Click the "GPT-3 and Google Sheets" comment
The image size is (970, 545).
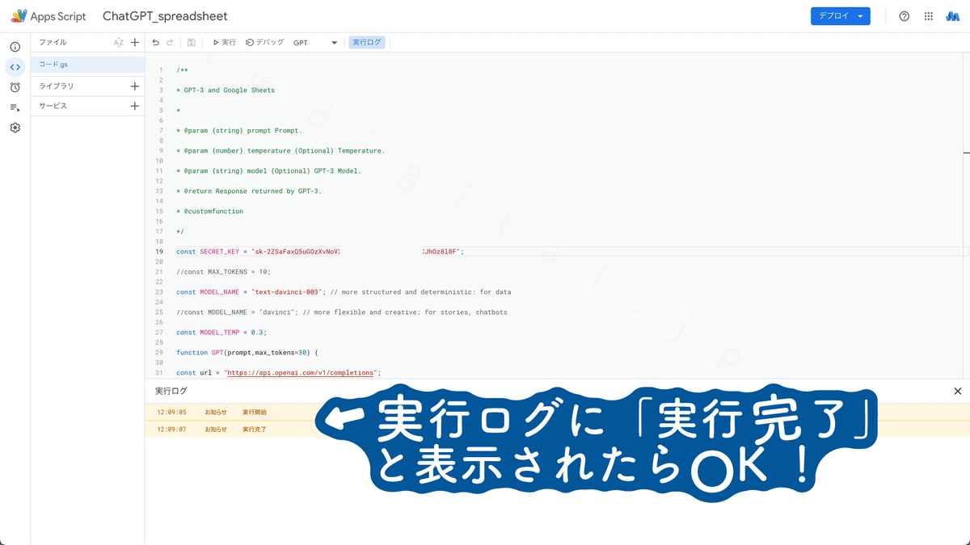(226, 90)
